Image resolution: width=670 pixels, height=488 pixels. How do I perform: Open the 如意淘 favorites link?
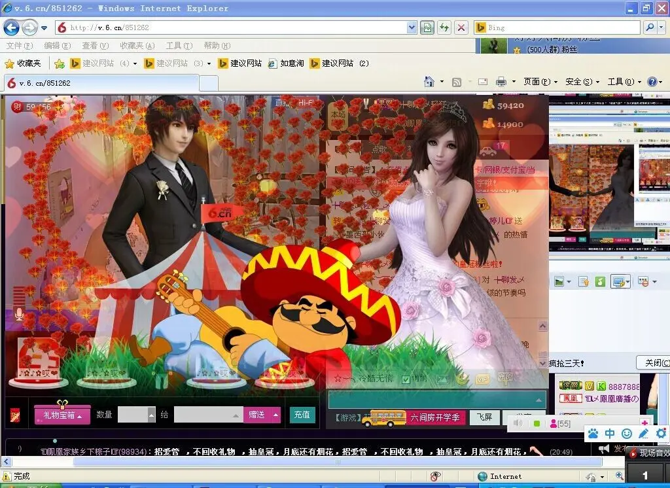click(287, 63)
